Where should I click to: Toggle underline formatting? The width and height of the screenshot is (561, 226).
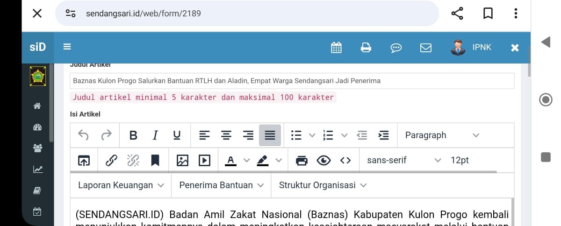coord(177,135)
